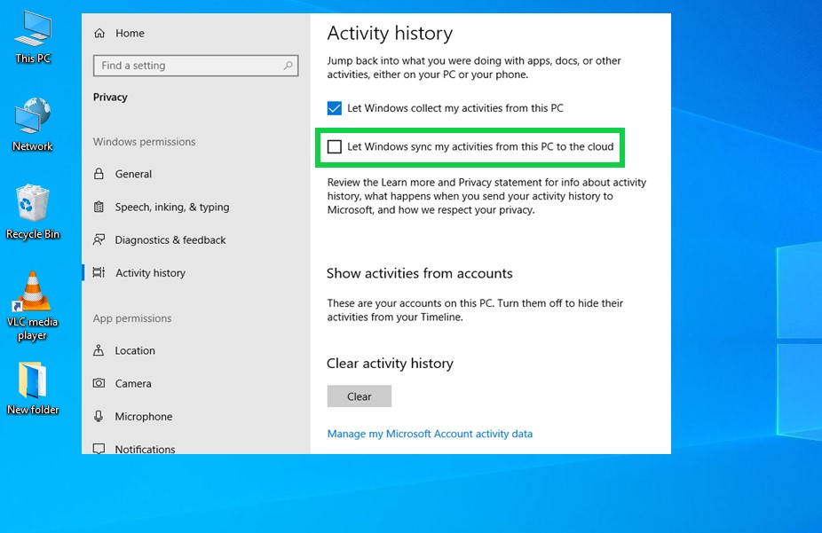Viewport: 822px width, 533px height.
Task: Open the Recycle Bin desktop icon
Action: click(33, 205)
